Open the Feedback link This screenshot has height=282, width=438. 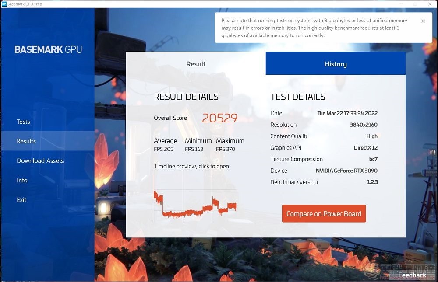click(412, 275)
